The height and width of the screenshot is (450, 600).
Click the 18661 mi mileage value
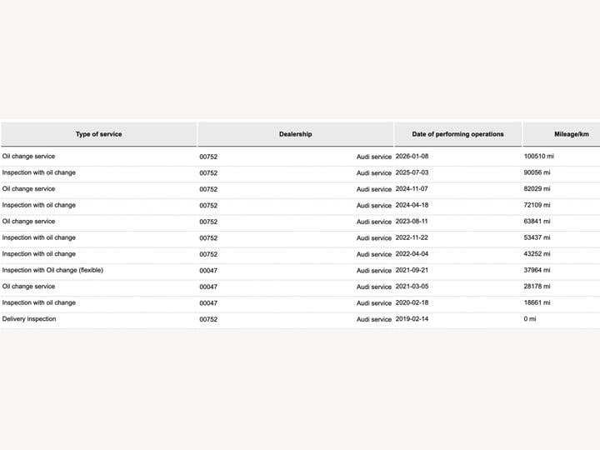coord(537,302)
